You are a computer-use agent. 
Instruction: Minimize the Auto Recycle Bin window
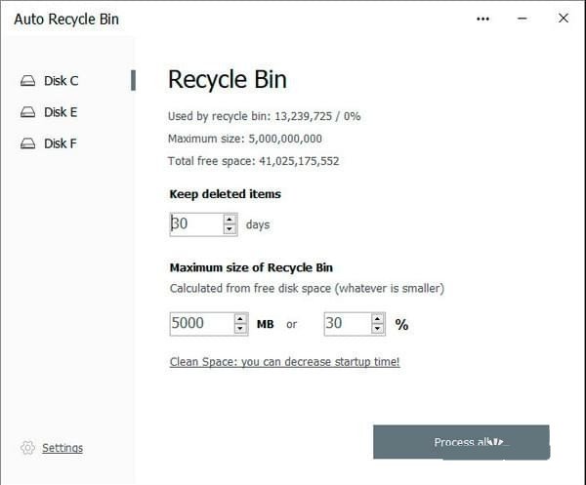[x=523, y=19]
